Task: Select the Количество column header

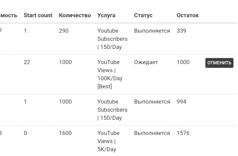Action: pyautogui.click(x=75, y=15)
